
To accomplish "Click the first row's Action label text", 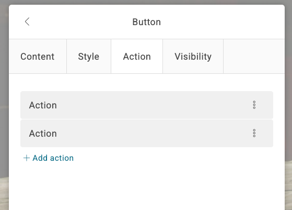I will (x=43, y=105).
